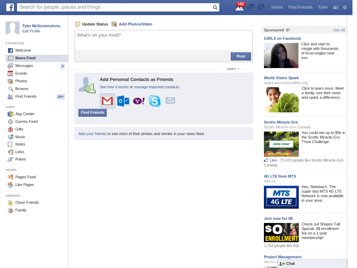Click the Pages Feed icon
The height and width of the screenshot is (268, 357).
click(x=10, y=177)
